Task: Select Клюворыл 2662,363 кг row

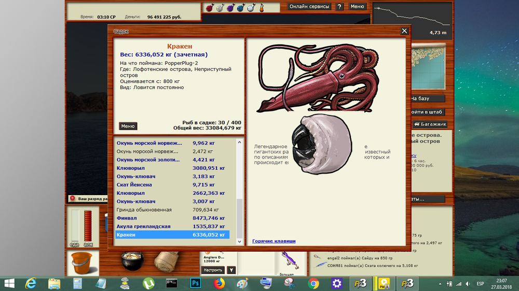Action: pos(172,193)
